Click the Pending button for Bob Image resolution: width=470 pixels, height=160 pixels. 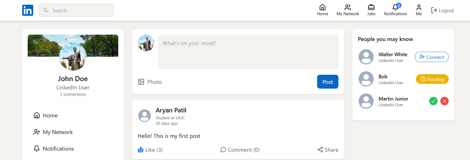click(432, 79)
